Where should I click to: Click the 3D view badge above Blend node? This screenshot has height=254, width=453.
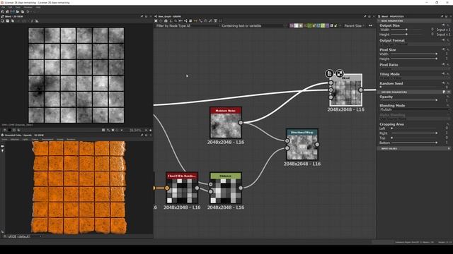[340, 73]
